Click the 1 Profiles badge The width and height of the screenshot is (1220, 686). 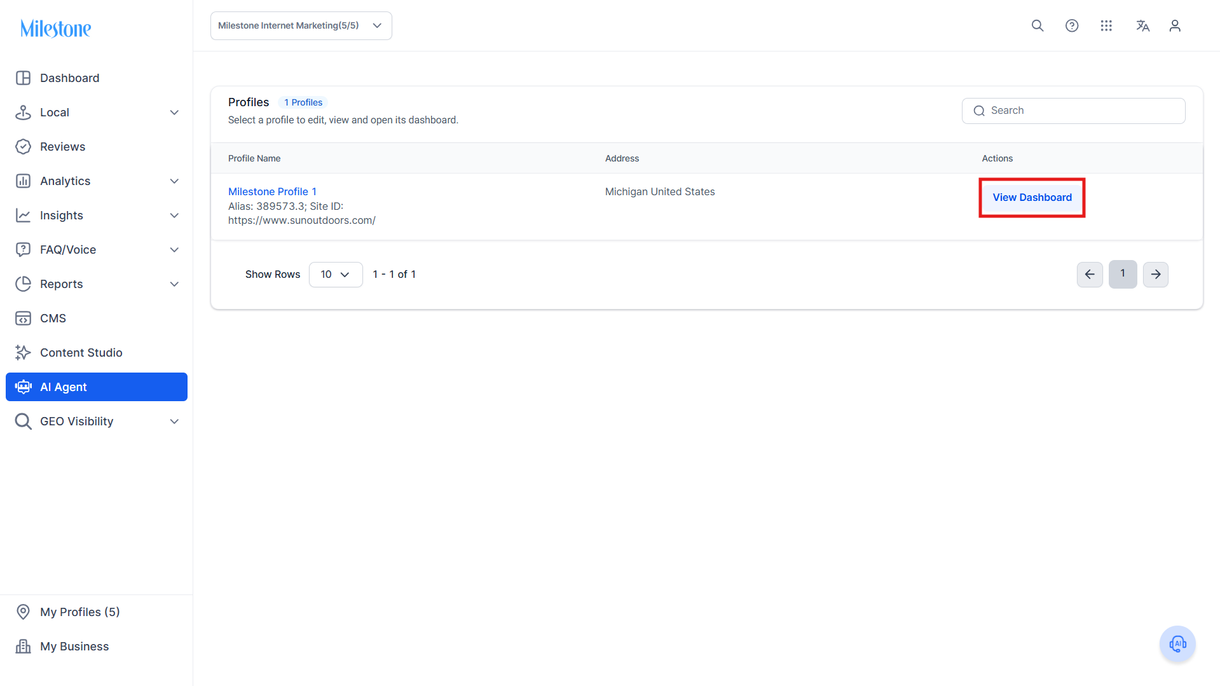(x=303, y=102)
